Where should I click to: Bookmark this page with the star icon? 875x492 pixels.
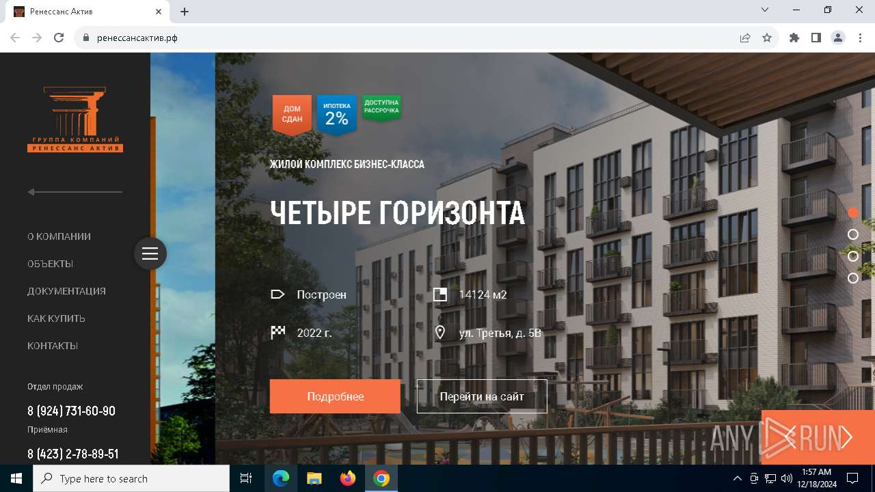767,38
